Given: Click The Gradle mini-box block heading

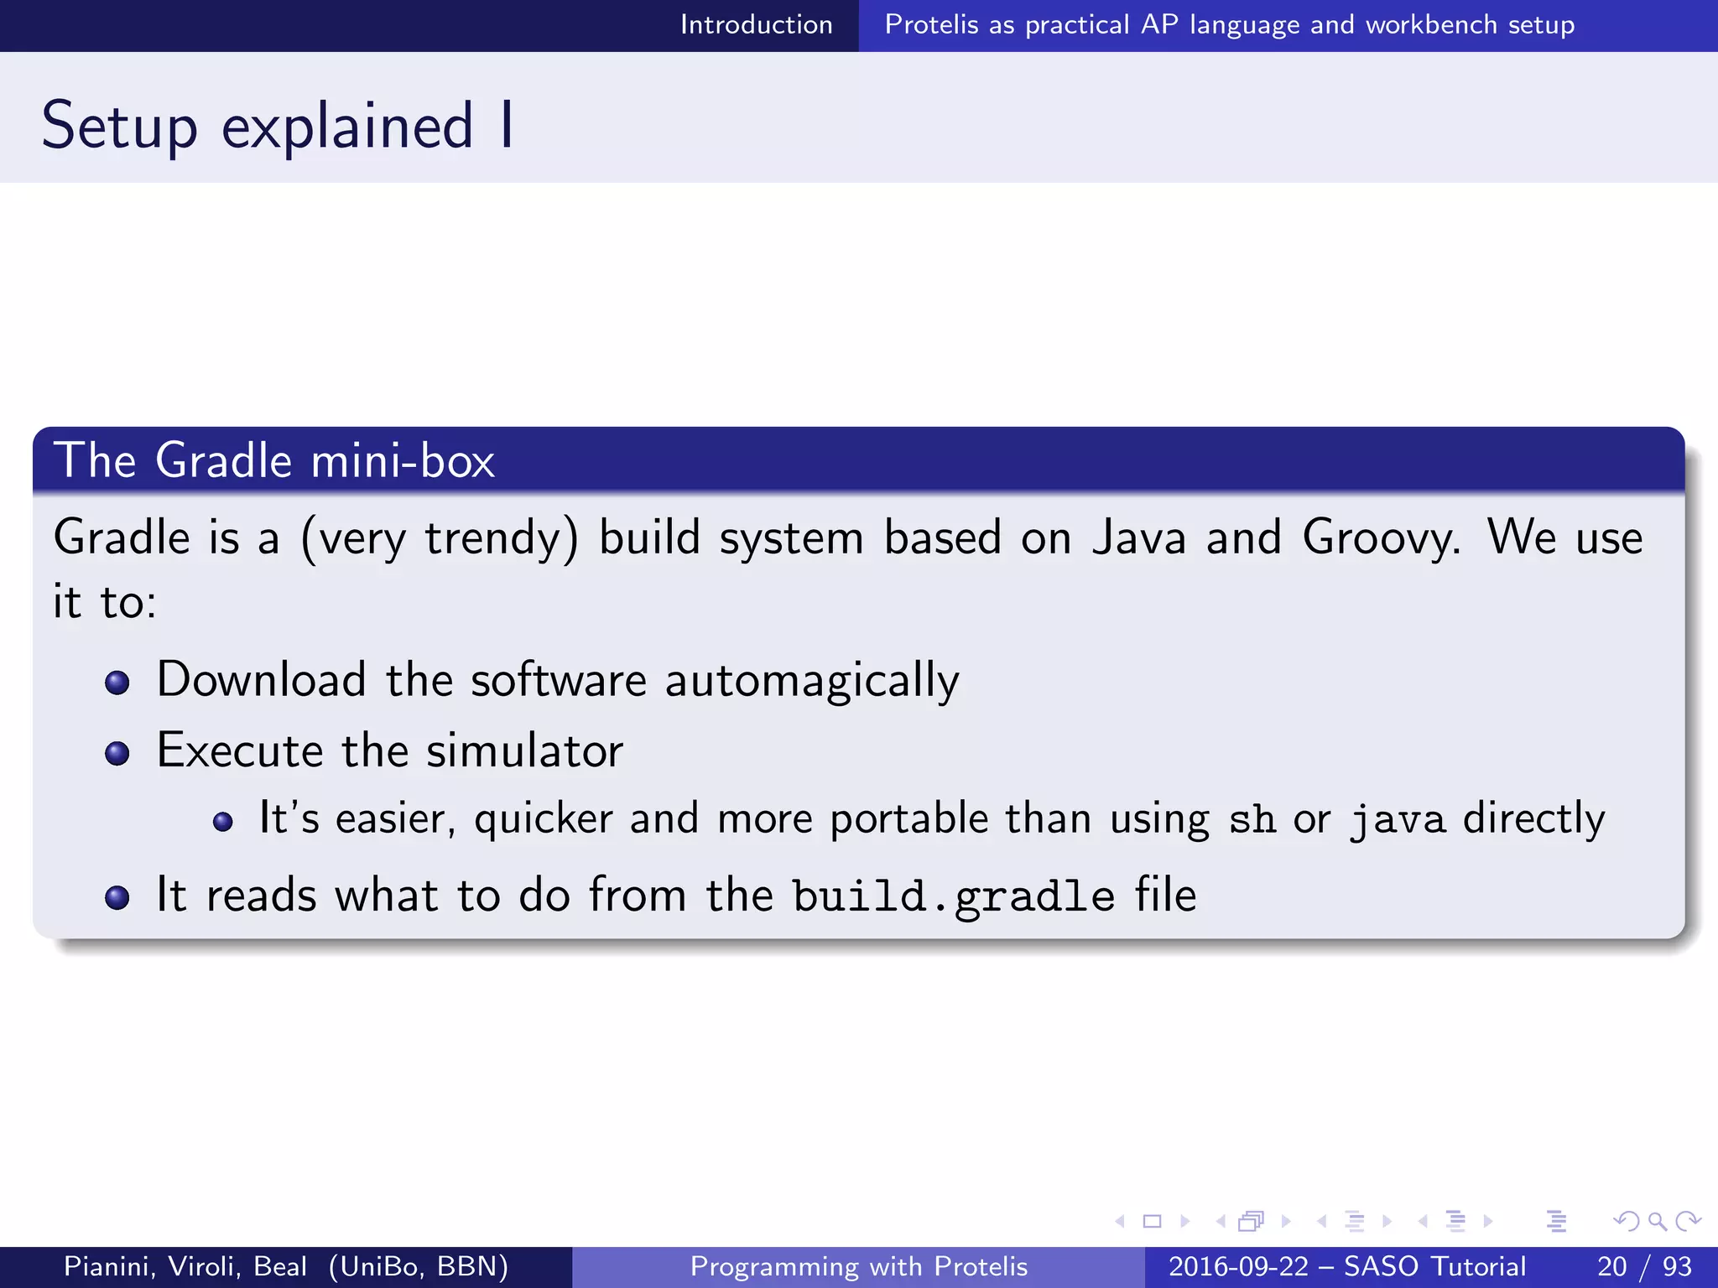Looking at the screenshot, I should pos(274,460).
